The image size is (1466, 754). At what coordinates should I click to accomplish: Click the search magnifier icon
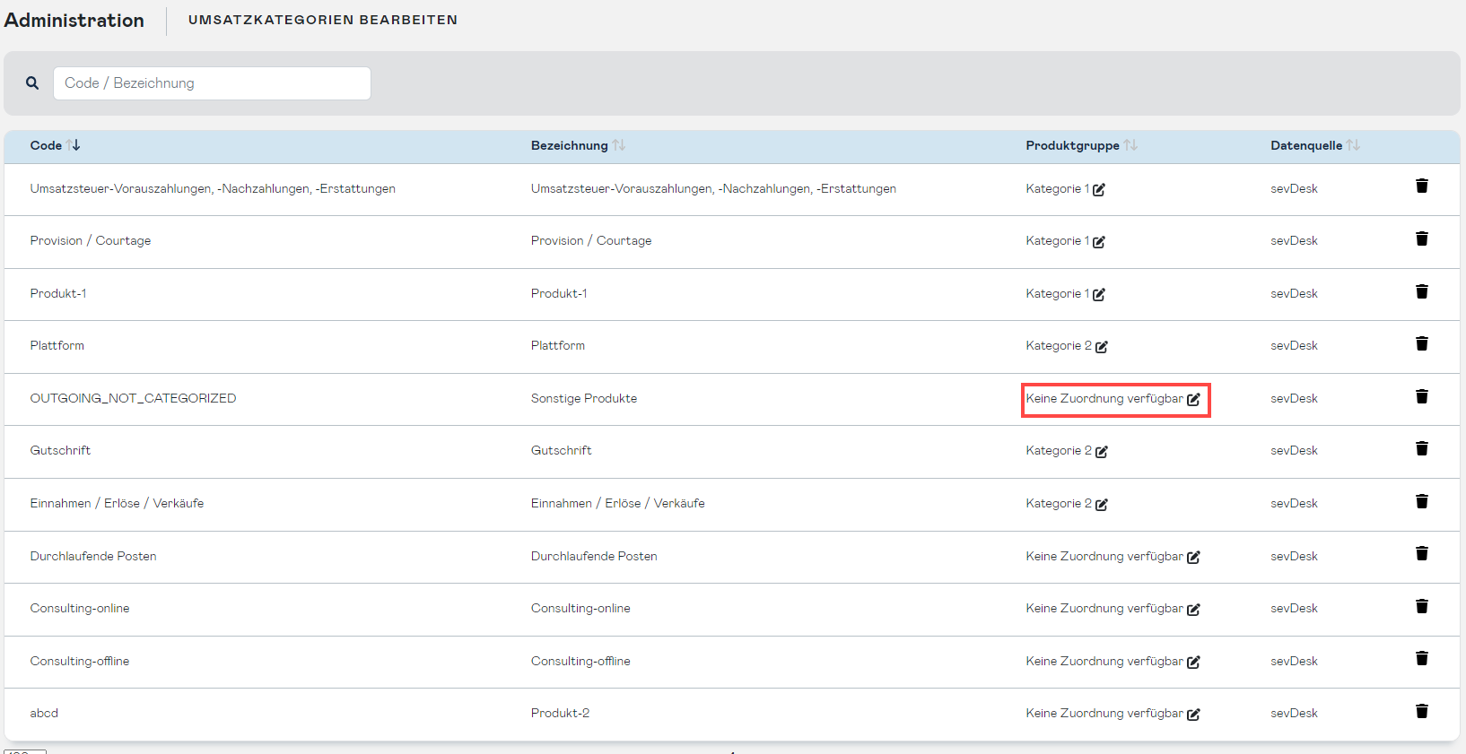[32, 82]
